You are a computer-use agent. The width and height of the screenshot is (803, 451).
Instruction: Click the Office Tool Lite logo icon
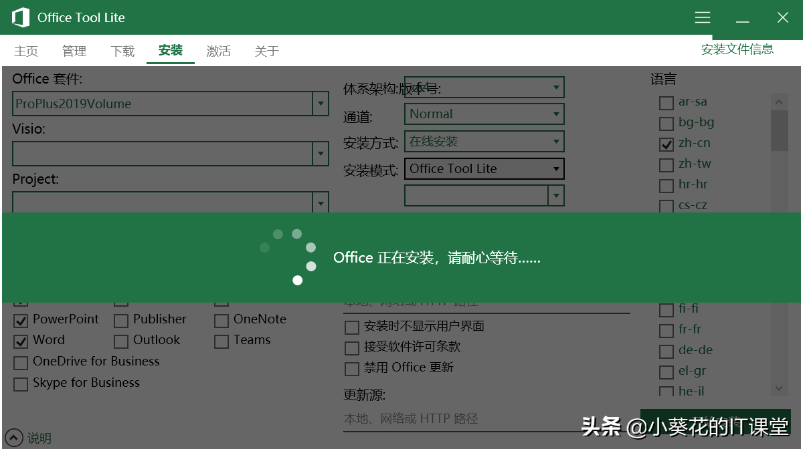click(21, 17)
